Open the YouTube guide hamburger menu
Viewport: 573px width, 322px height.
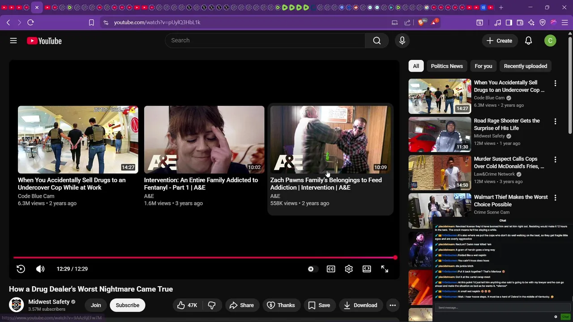point(13,41)
